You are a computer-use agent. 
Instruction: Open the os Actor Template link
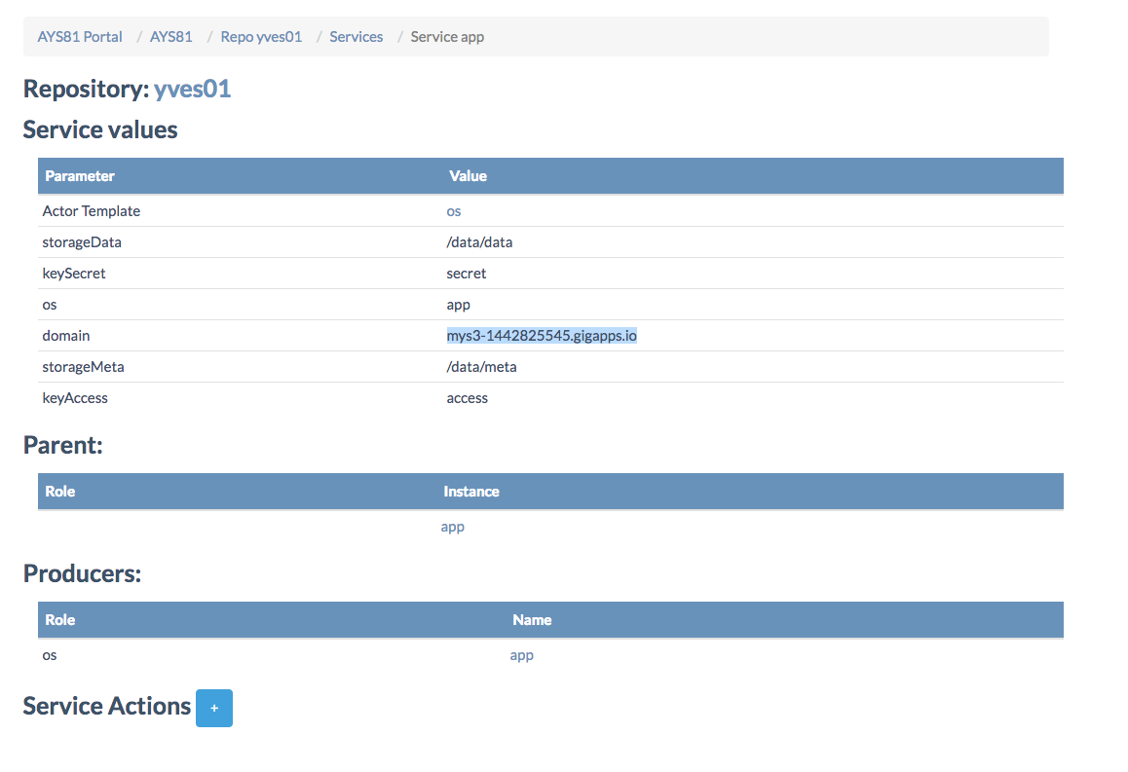[x=454, y=211]
